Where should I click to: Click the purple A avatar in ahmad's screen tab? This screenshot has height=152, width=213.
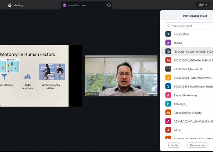(65, 5)
